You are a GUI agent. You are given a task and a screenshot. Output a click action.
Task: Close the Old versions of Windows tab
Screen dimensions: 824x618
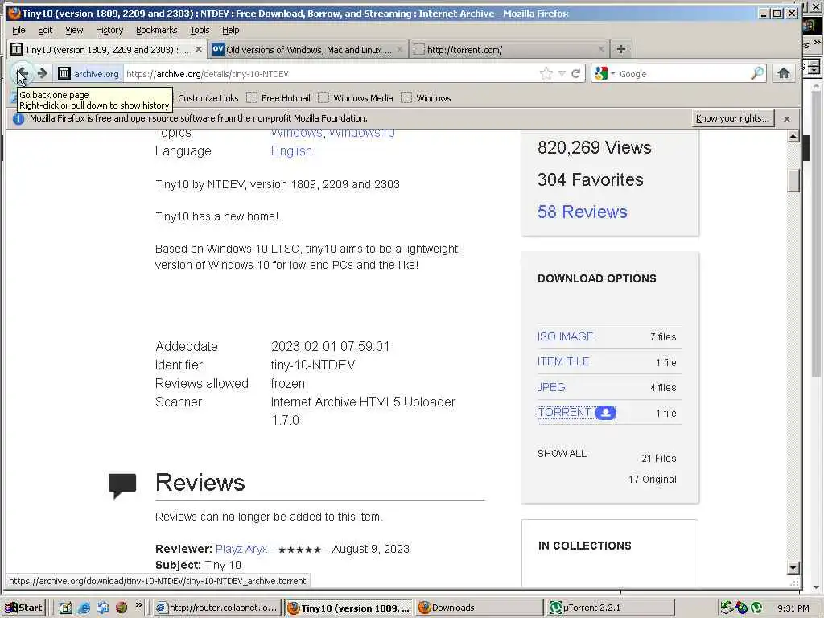click(400, 49)
